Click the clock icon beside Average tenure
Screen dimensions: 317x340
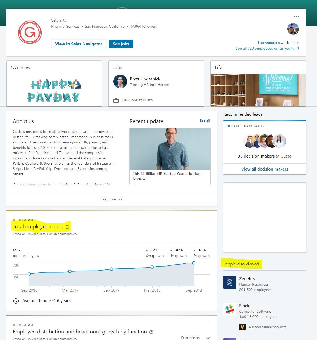[x=16, y=301]
